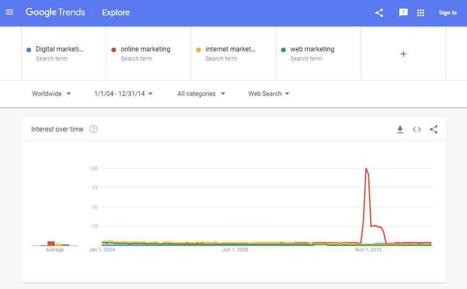Screen dimensions: 467x289
Task: Go to the Google Trends logo link
Action: (x=56, y=12)
